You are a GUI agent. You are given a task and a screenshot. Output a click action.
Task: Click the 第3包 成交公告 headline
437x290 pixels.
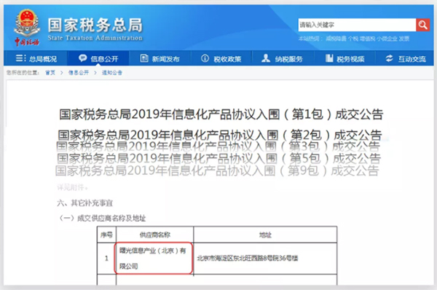click(219, 146)
